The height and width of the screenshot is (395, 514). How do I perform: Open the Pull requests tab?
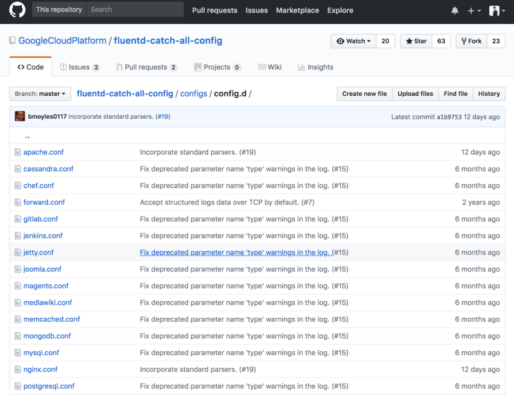146,67
